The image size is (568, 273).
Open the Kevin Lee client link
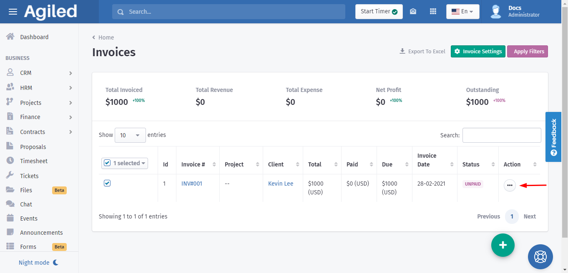280,184
